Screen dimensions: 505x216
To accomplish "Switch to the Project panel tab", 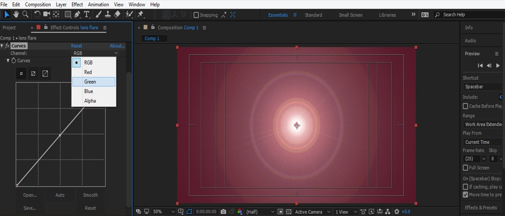I will [x=9, y=28].
